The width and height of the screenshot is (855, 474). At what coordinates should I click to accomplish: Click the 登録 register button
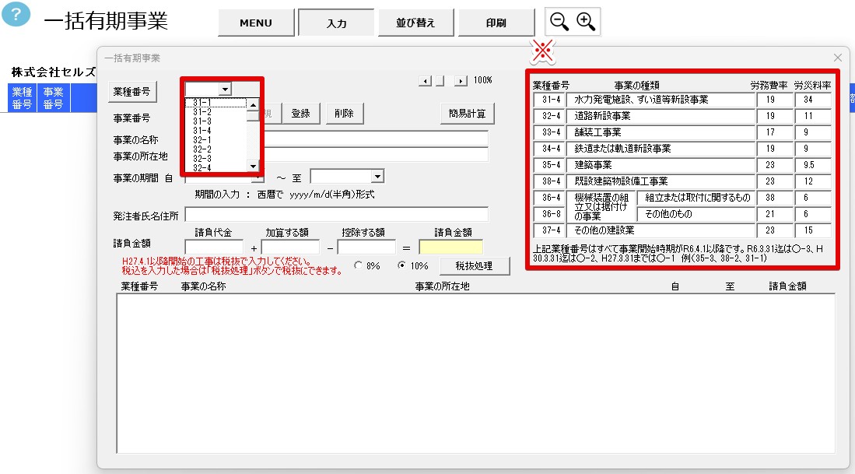coord(300,114)
